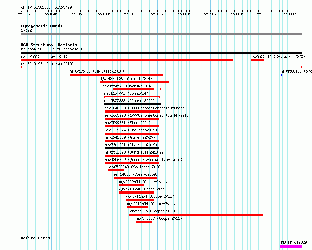Select the nsv3201251 (Chaisson2019) label
The image size is (312, 250).
131,145
